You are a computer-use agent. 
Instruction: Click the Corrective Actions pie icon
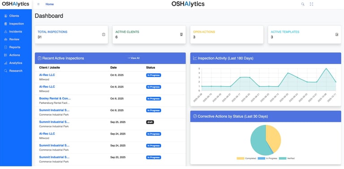[195, 116]
